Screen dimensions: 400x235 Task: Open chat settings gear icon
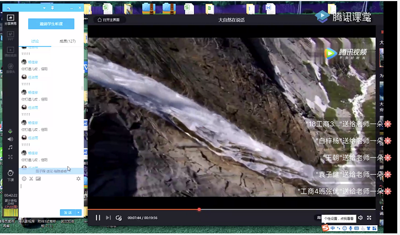[x=78, y=178]
